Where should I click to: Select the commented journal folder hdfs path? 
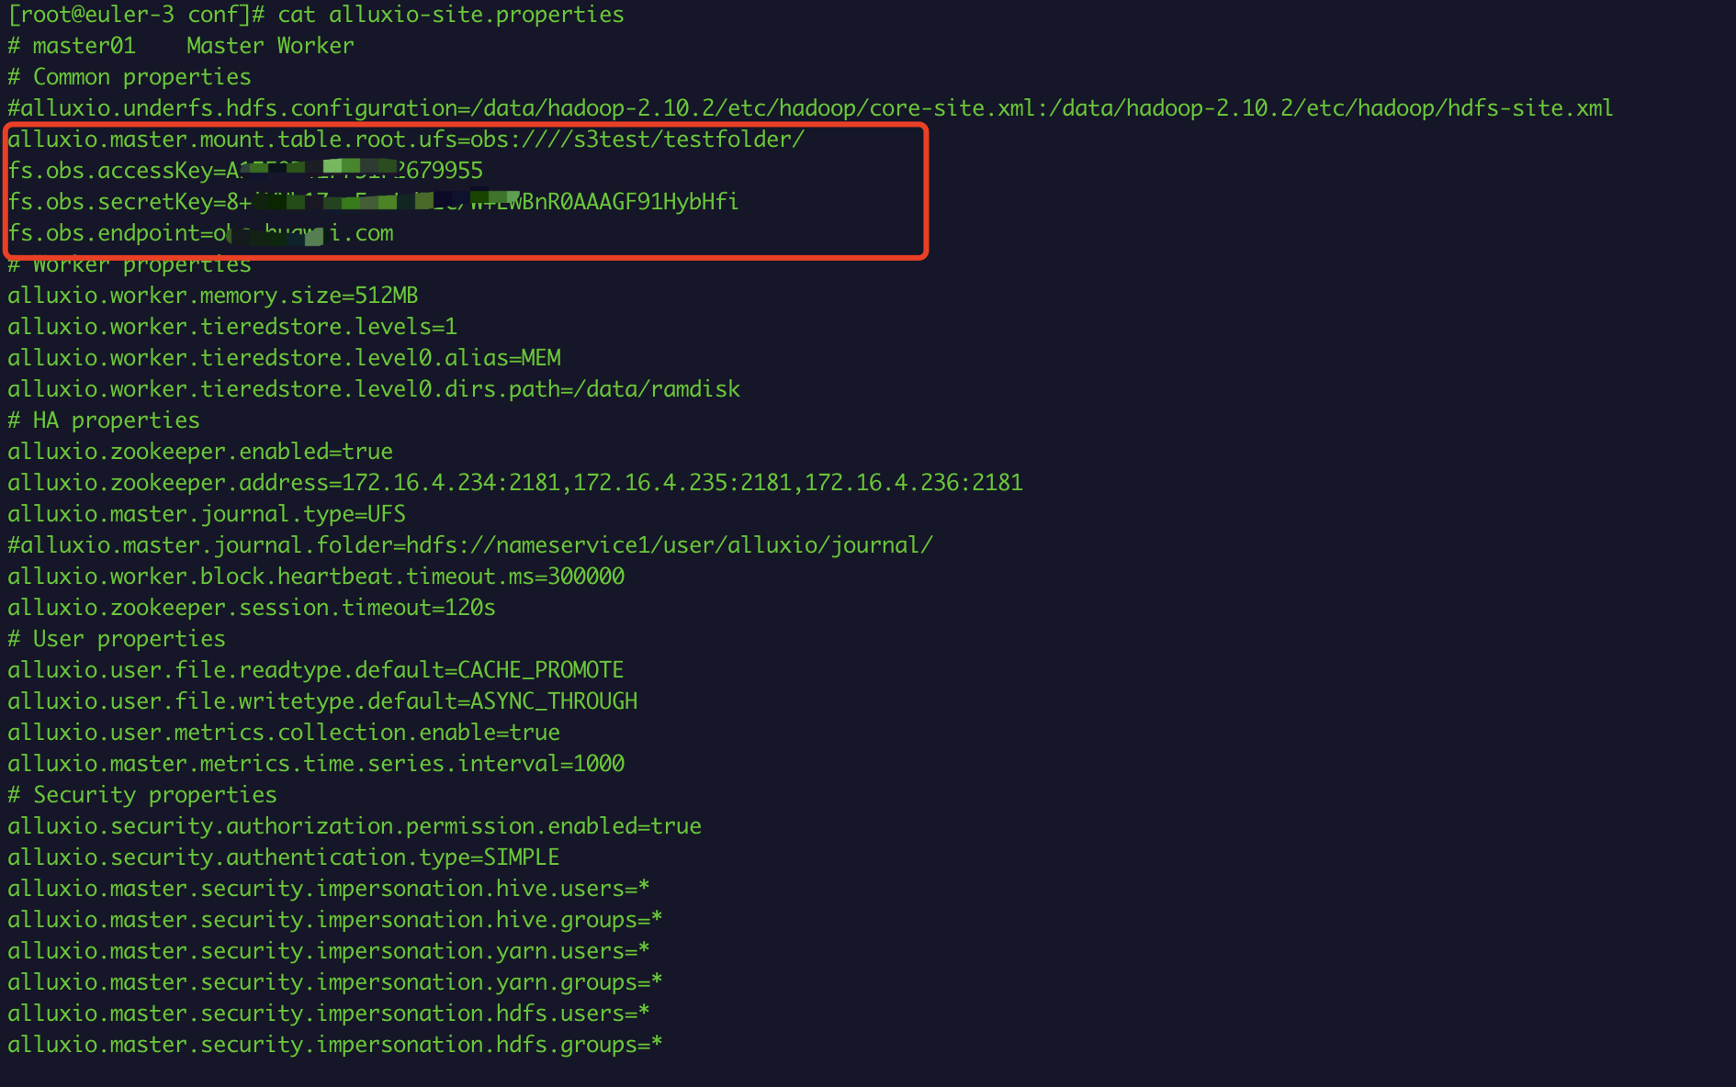point(468,544)
